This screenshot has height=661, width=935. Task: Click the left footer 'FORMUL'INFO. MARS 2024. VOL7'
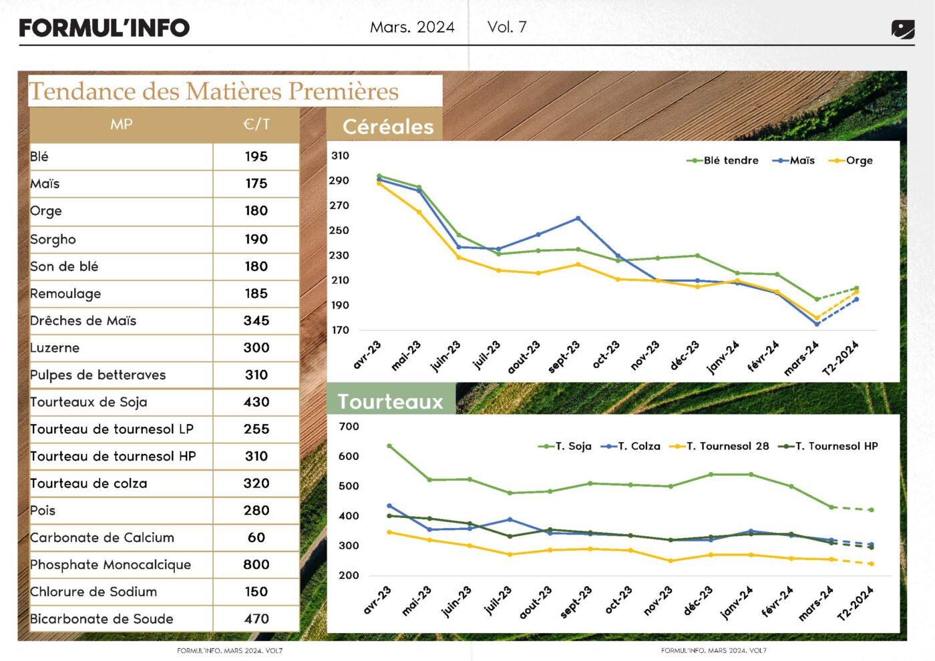(x=230, y=650)
